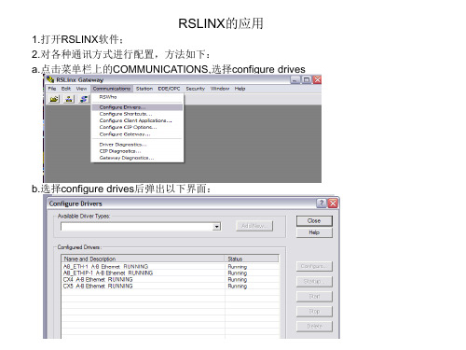This screenshot has height=350, width=466.
Task: Select RSWho from Communications menu
Action: tap(137, 97)
